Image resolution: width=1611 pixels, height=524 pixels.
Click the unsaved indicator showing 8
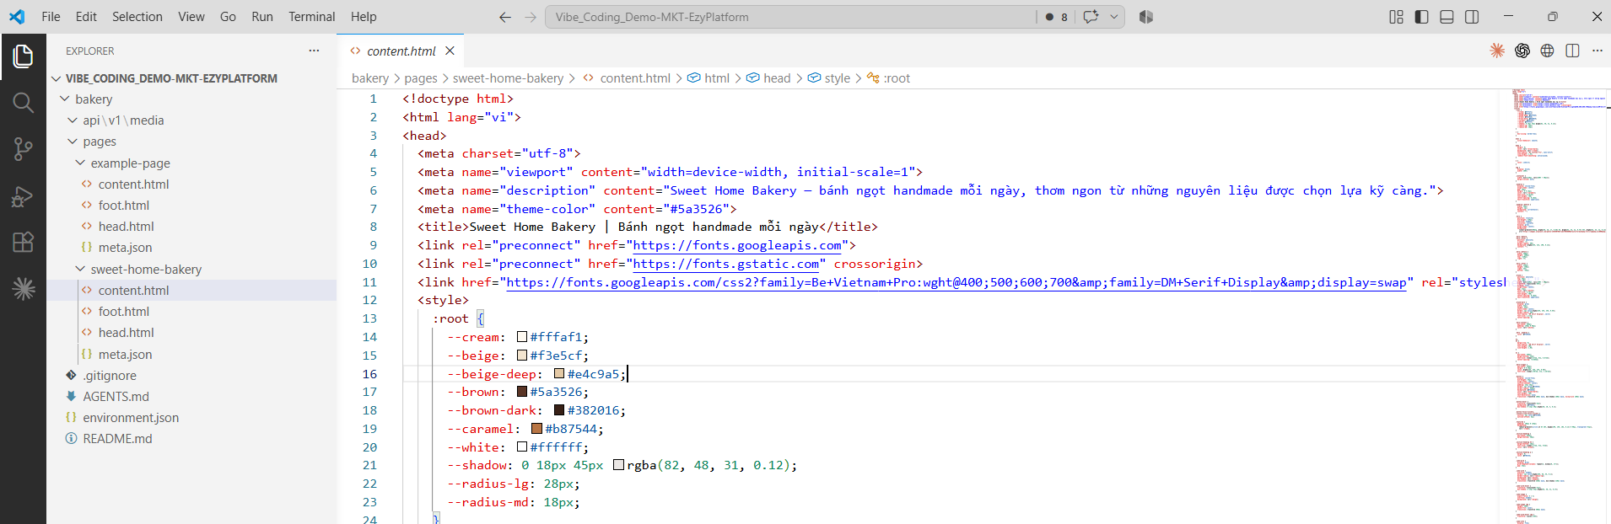click(1057, 17)
